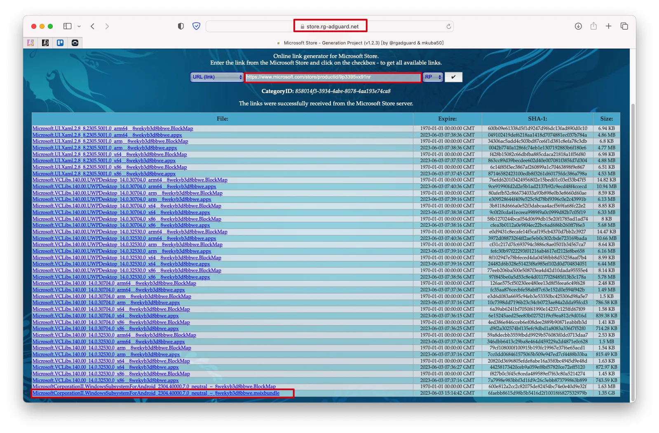
Task: Click the SHA-1: column header
Action: point(537,119)
